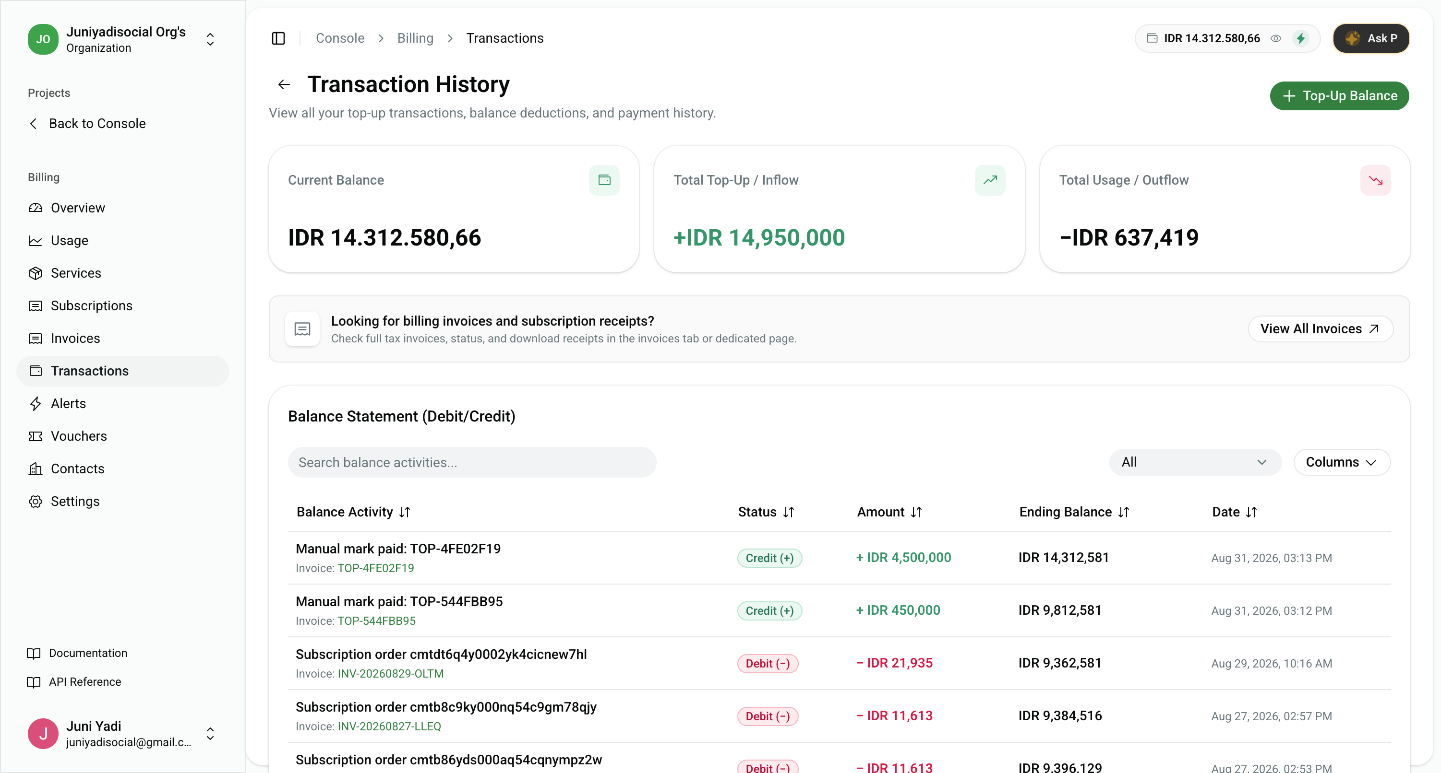Click the Console breadcrumb
The height and width of the screenshot is (773, 1441).
click(340, 38)
